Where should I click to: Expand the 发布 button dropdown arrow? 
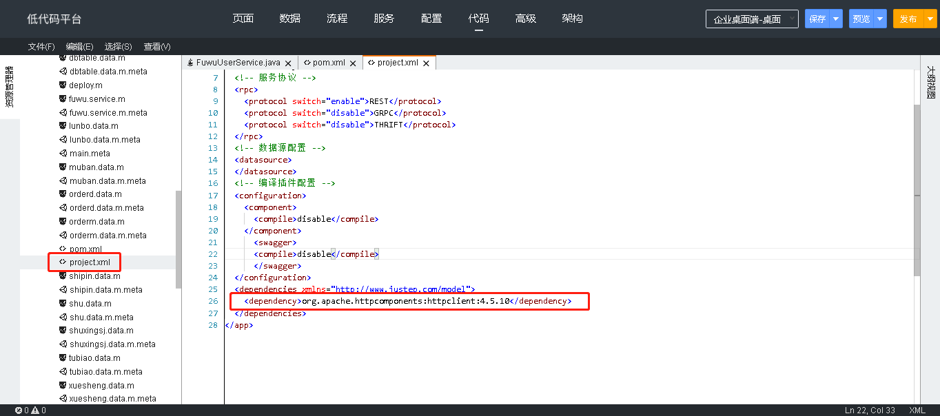[x=928, y=19]
